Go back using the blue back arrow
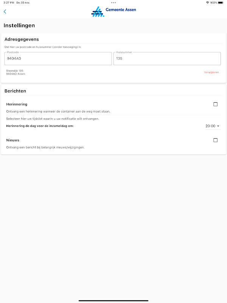Screen dimensions: 227x303 point(5,12)
